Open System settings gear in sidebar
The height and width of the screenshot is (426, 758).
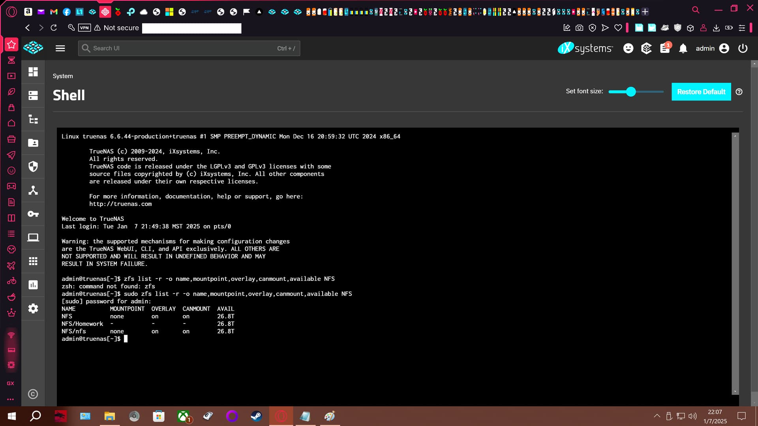33,308
